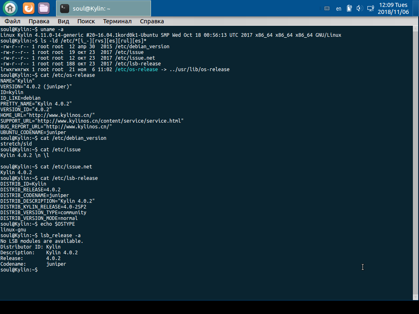The height and width of the screenshot is (314, 419).
Task: Click the 'cat /etc/debian_version' command line
Action: click(53, 138)
